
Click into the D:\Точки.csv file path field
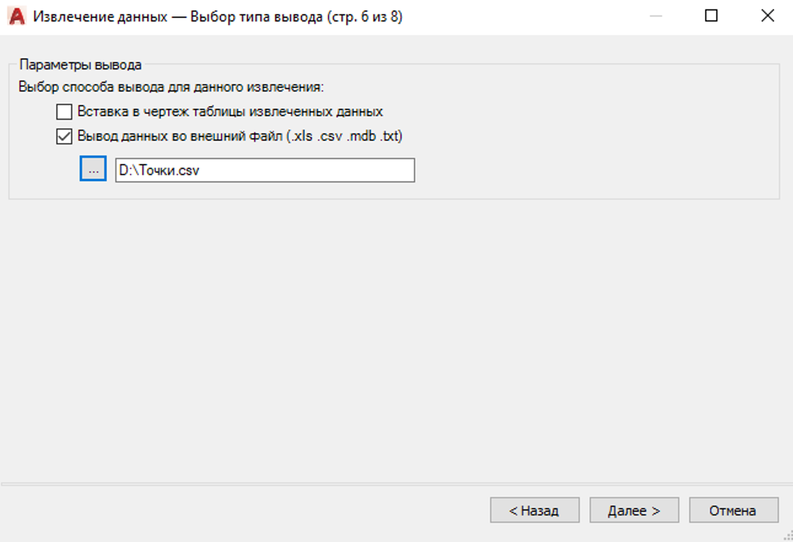pyautogui.click(x=265, y=170)
